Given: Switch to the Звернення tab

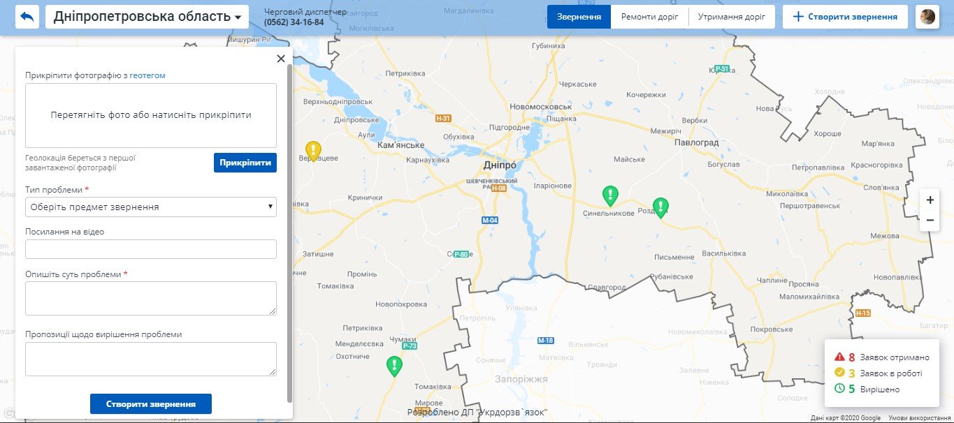Looking at the screenshot, I should 579,17.
